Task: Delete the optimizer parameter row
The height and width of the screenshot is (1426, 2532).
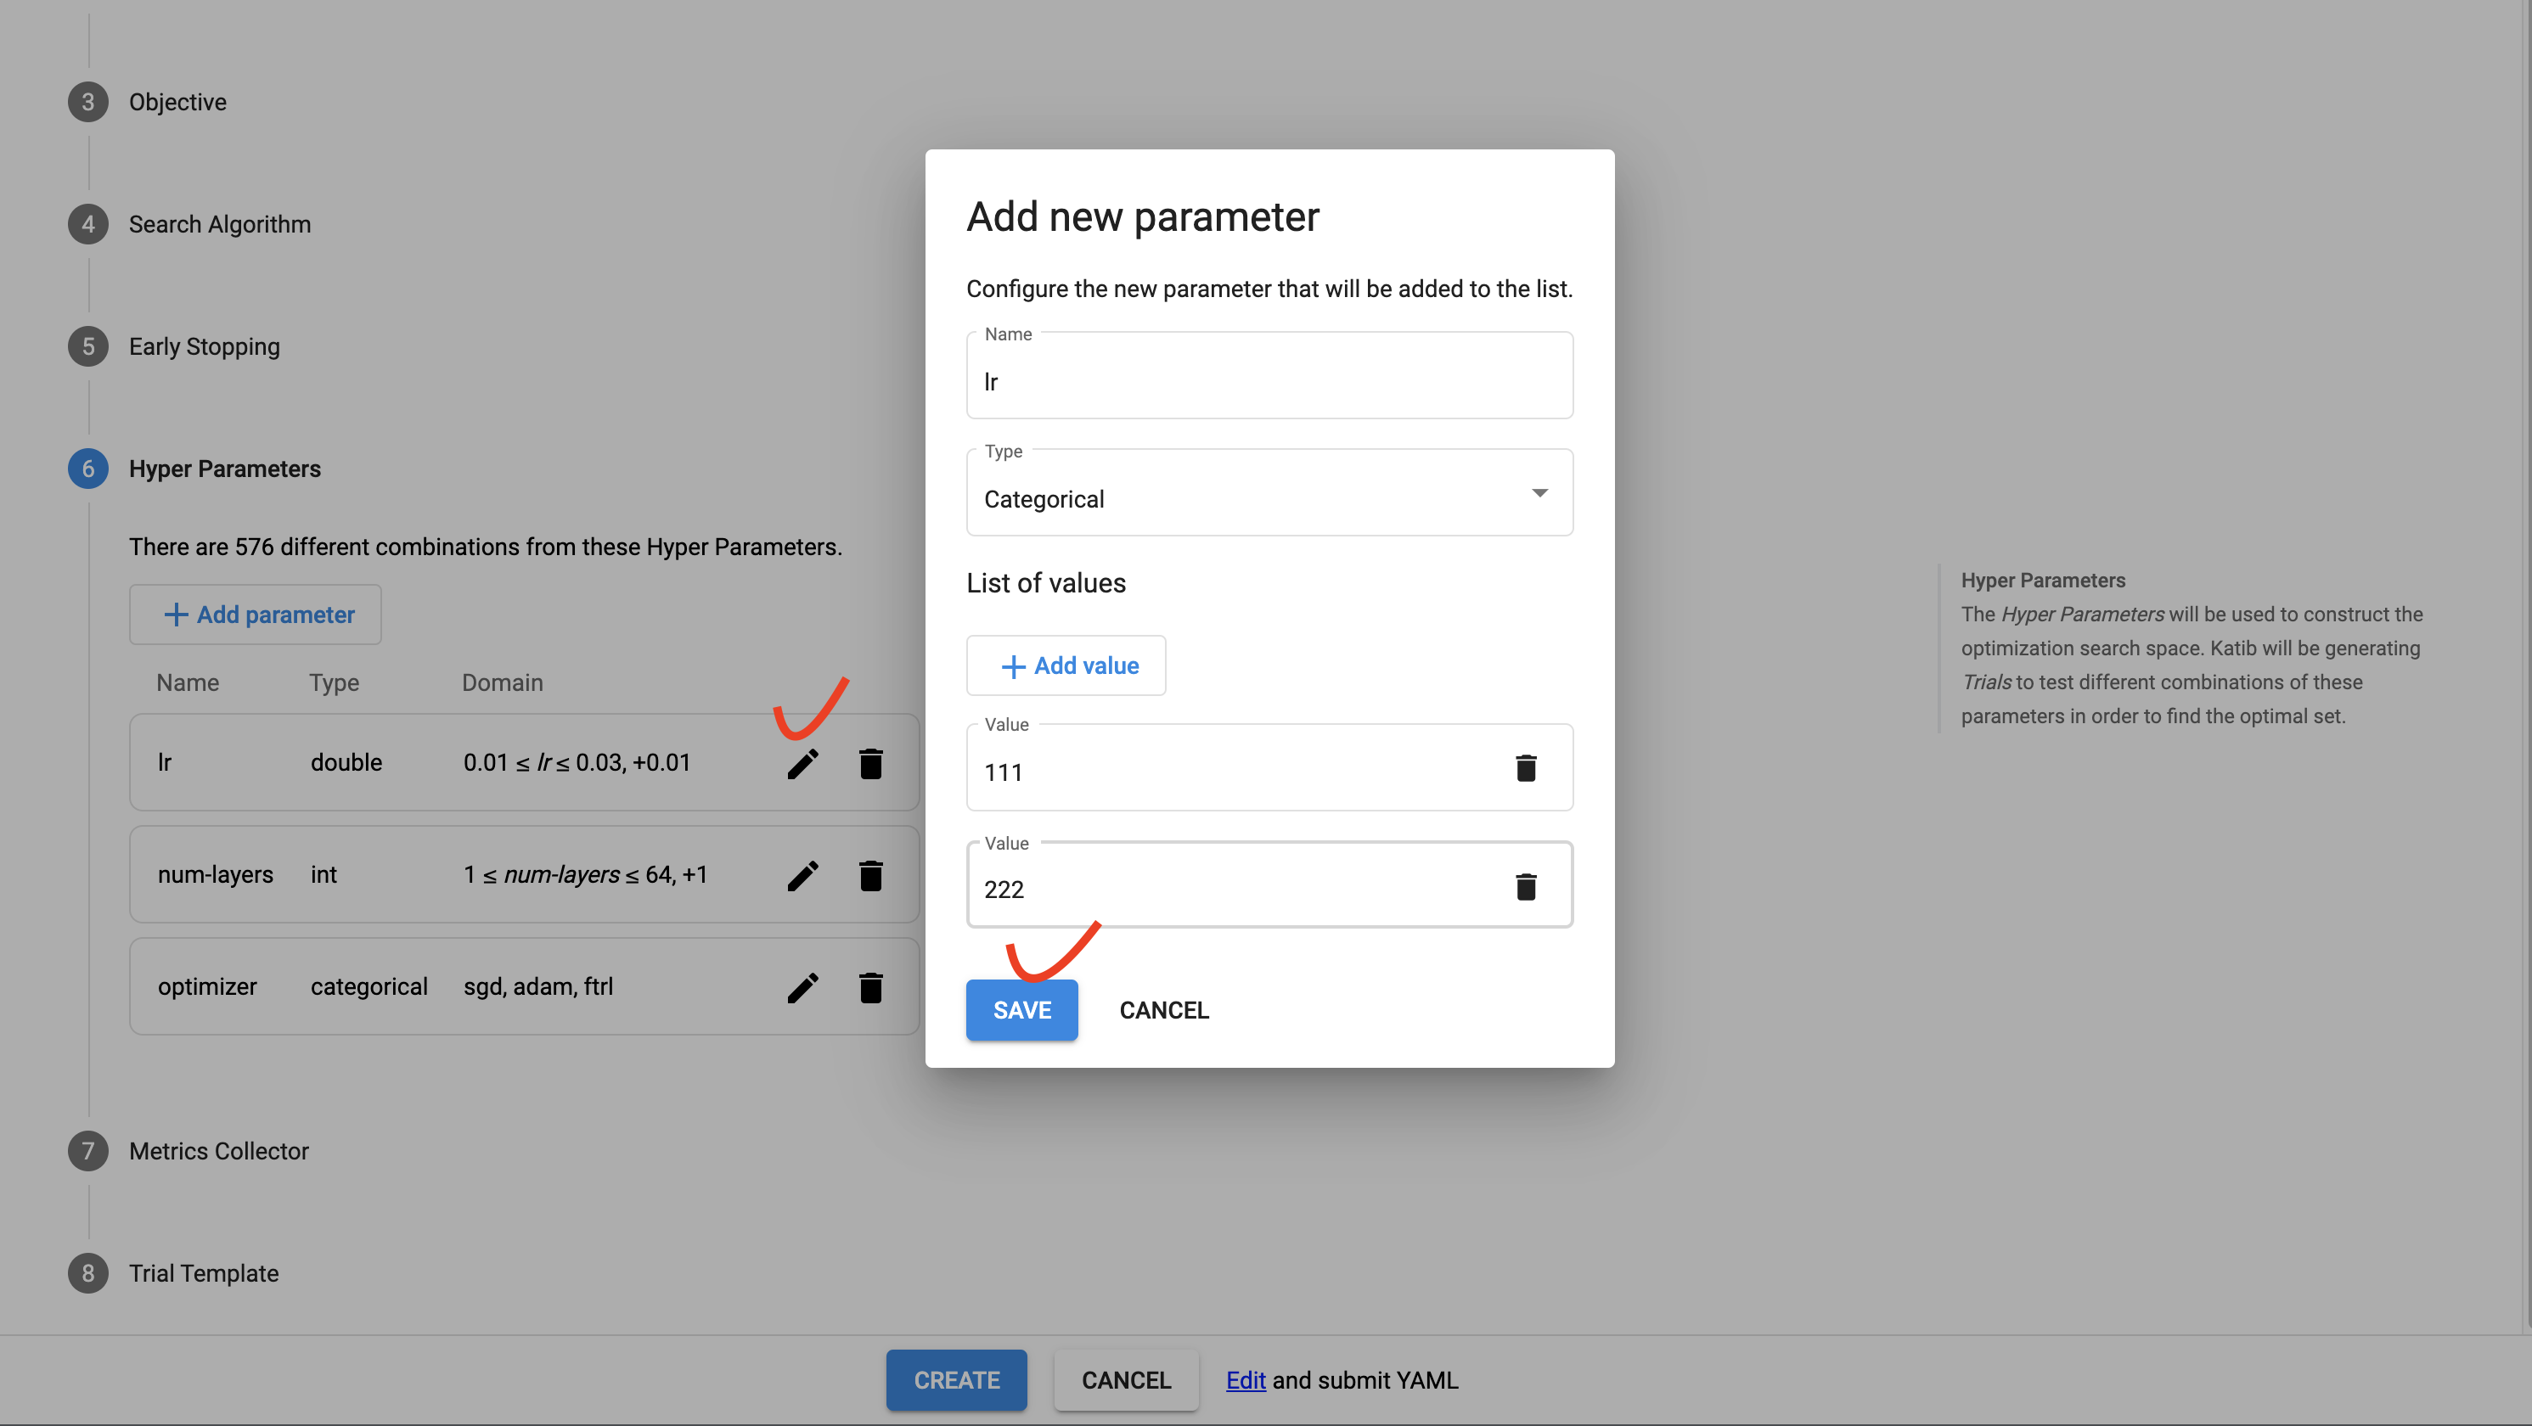Action: (869, 988)
